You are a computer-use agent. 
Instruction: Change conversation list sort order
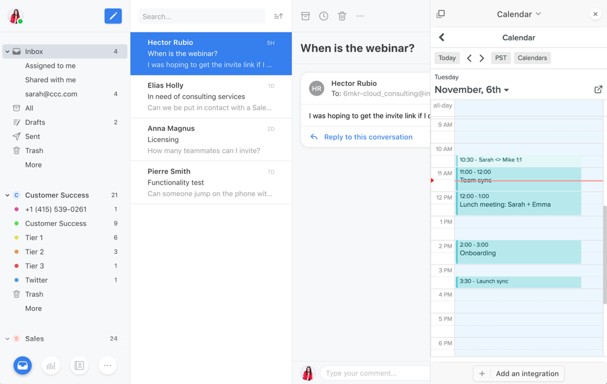point(277,16)
